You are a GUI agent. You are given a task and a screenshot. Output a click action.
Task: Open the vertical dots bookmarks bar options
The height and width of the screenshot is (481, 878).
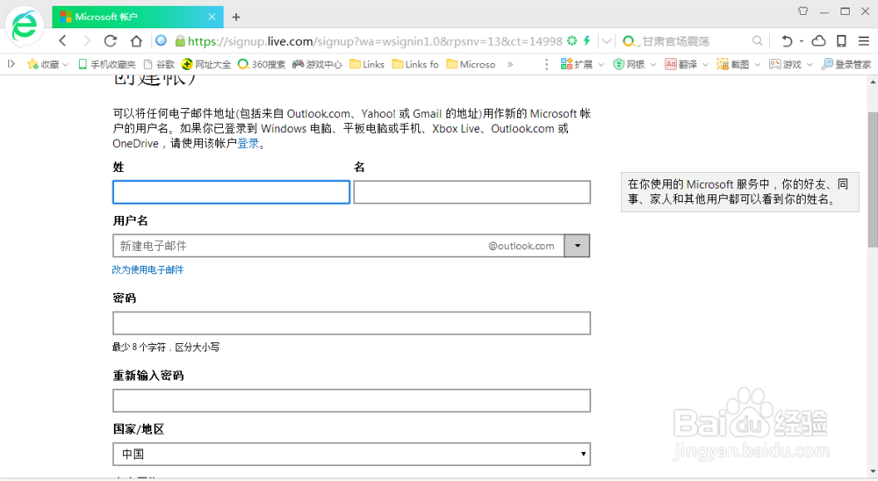point(546,64)
